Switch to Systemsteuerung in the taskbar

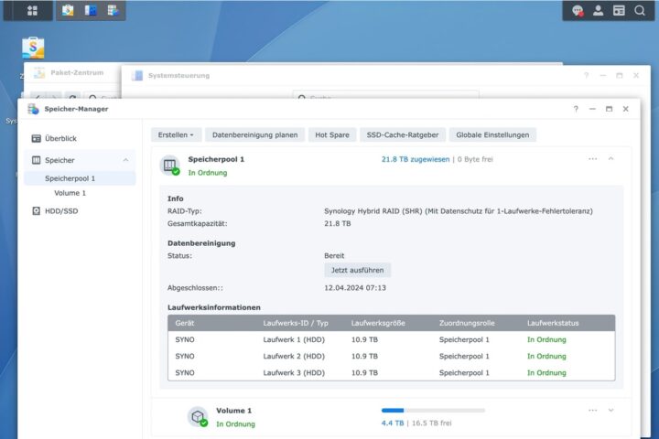(x=92, y=10)
